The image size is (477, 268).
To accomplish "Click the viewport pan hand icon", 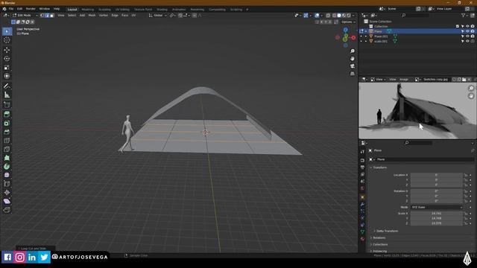I will click(353, 59).
